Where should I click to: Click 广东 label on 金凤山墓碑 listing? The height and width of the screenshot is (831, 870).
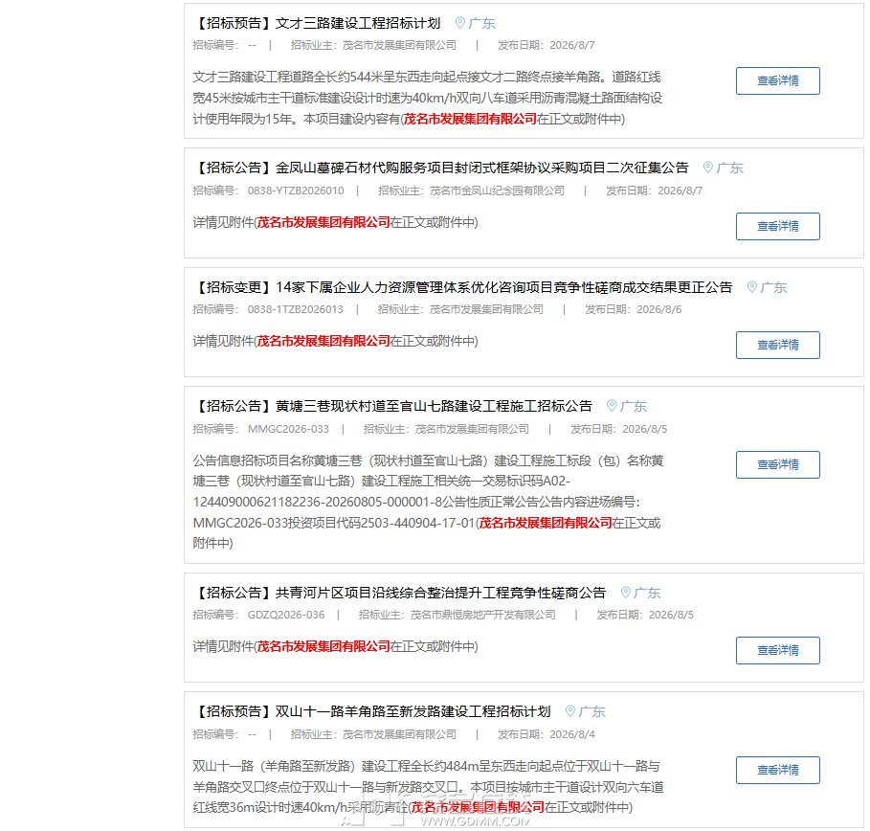point(729,168)
